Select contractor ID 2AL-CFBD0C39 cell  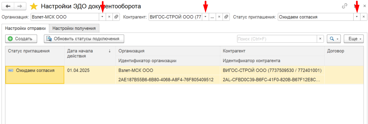coord(272,80)
